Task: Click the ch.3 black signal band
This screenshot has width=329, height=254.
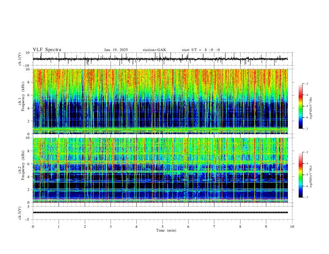Action: [x=160, y=212]
